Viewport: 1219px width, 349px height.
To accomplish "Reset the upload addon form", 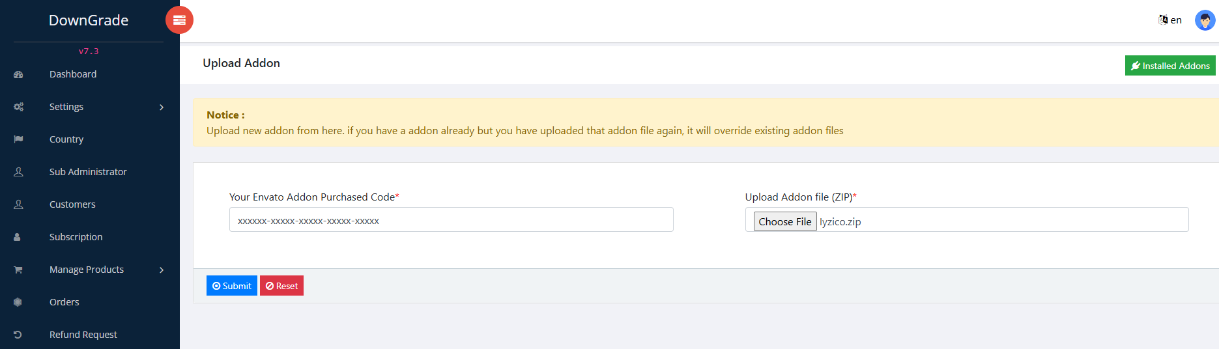I will click(281, 286).
